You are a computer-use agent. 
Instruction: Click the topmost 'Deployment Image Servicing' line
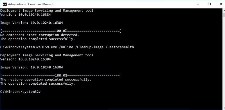click(47, 11)
